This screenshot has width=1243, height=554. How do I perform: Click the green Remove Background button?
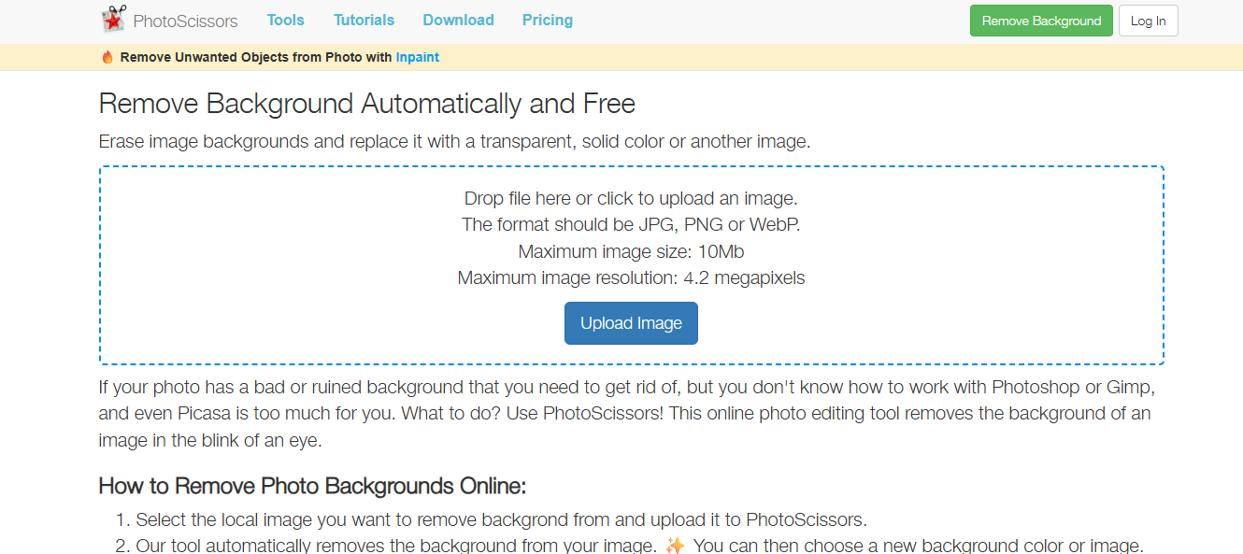[1040, 20]
